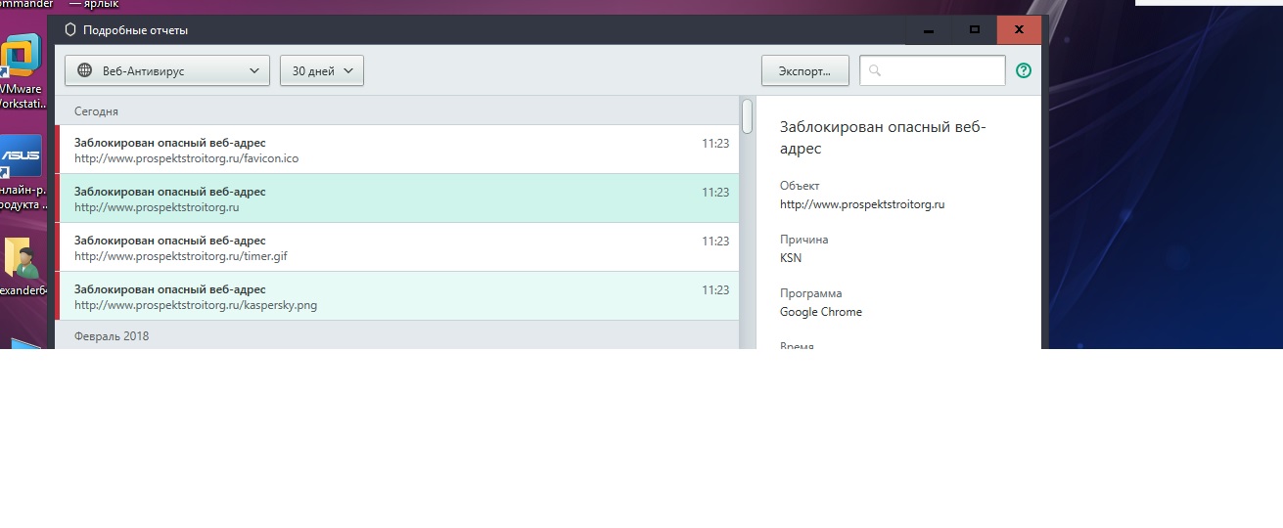Click the shield icon in the title bar
This screenshot has height=528, width=1283.
coord(70,29)
